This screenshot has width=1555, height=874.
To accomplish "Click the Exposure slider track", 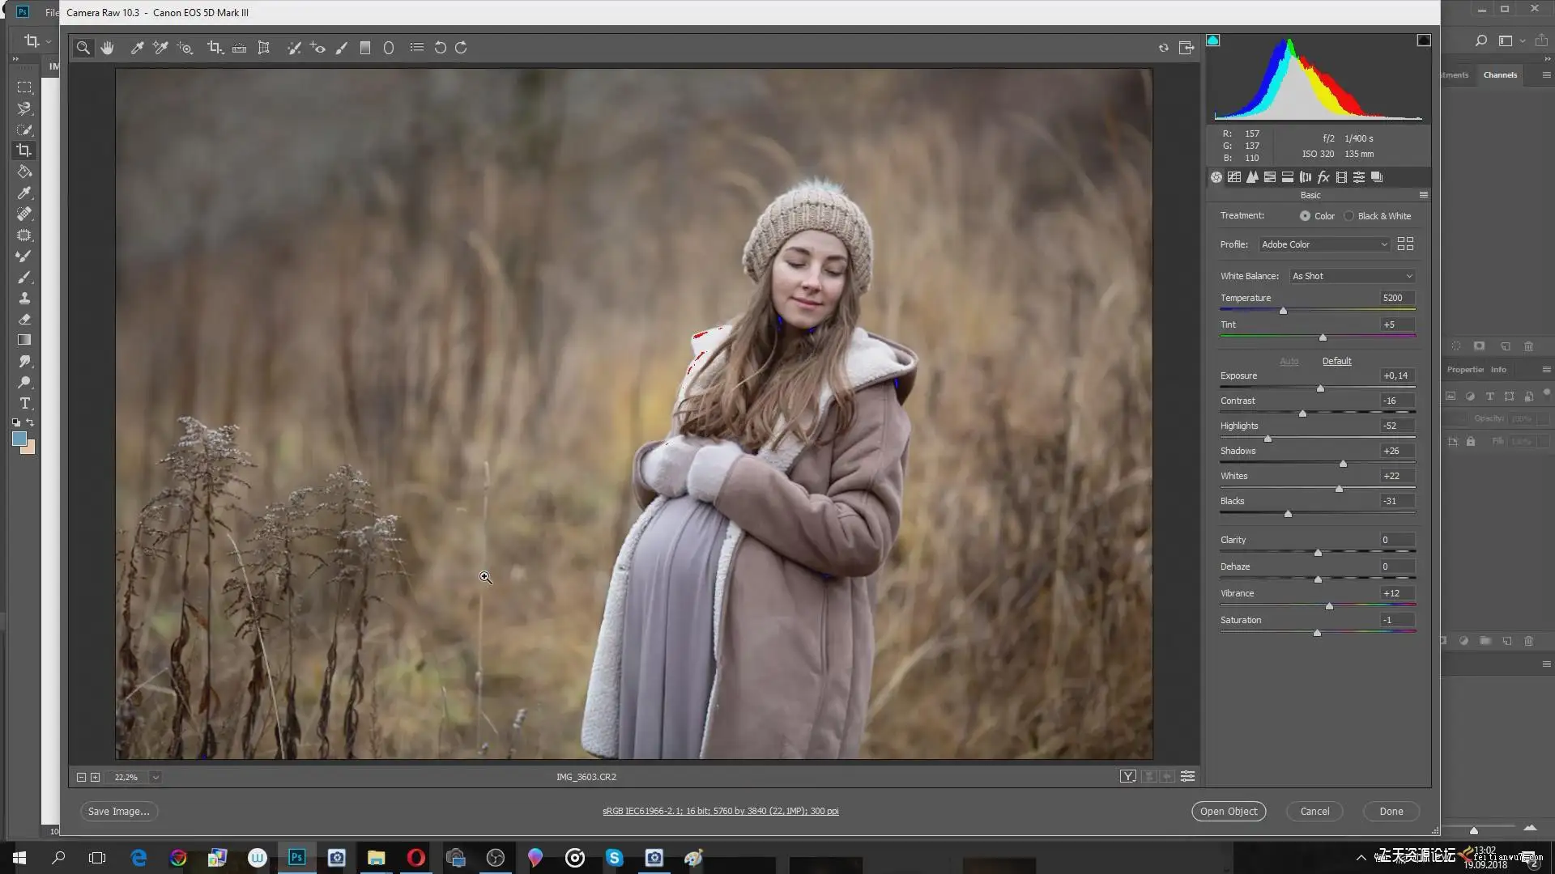I will tap(1318, 388).
